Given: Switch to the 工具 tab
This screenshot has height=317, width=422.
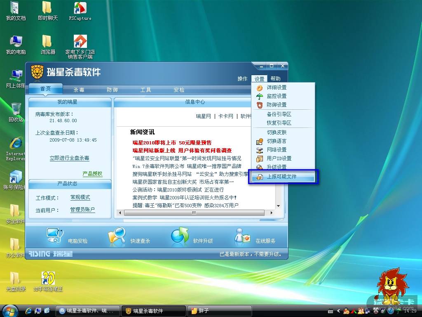Looking at the screenshot, I should pyautogui.click(x=145, y=90).
